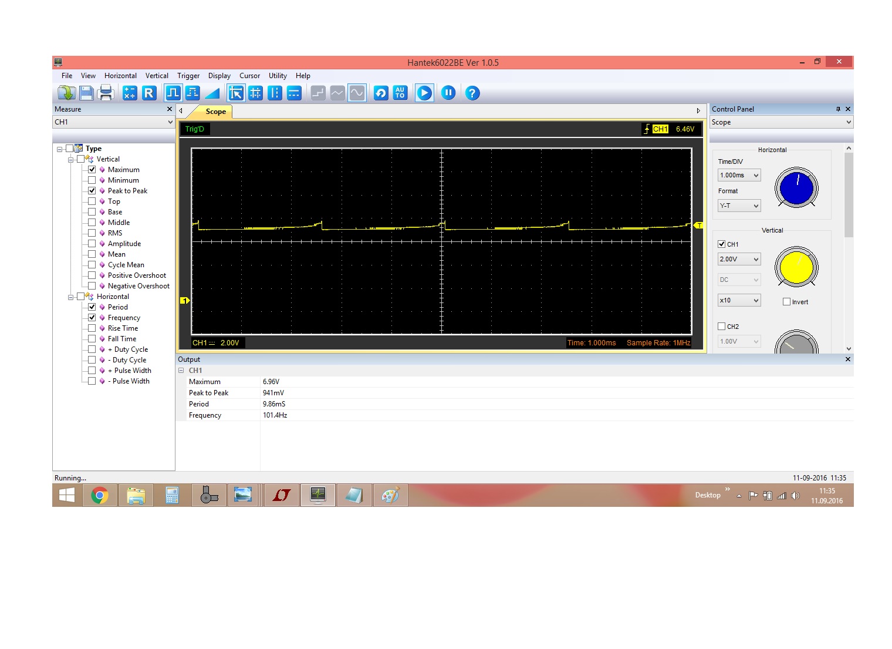Viewport: 892px width, 649px height.
Task: Collapse the Vertical tree node
Action: click(x=70, y=160)
